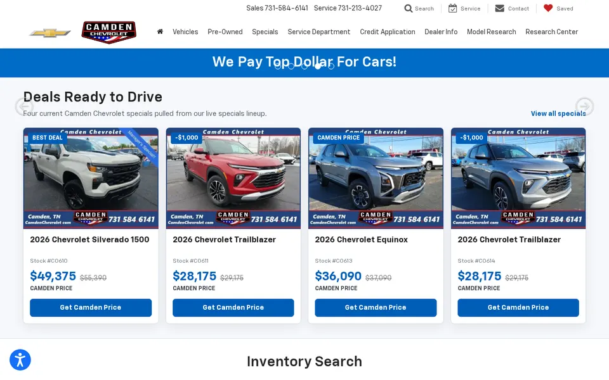Open the white Silverado 1500 photo

click(91, 178)
